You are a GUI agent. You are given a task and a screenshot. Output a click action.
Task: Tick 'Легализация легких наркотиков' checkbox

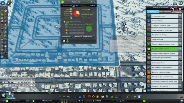[180, 54]
